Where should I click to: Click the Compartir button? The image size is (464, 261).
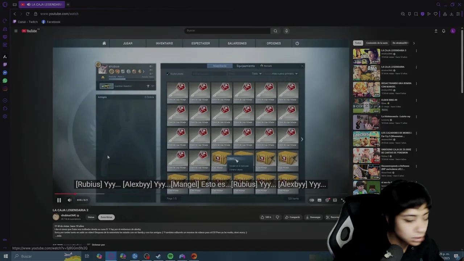[292, 217]
